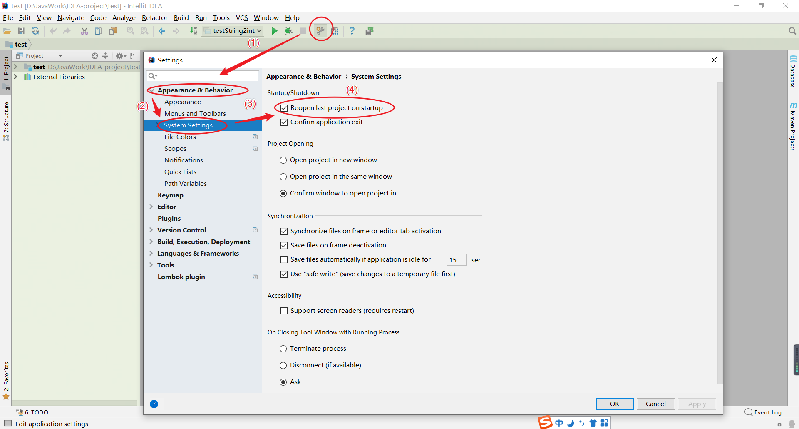The image size is (799, 429).
Task: Click the blue help icon in Settings dialog
Action: click(154, 404)
